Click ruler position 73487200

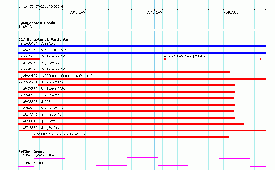pyautogui.click(x=154, y=12)
